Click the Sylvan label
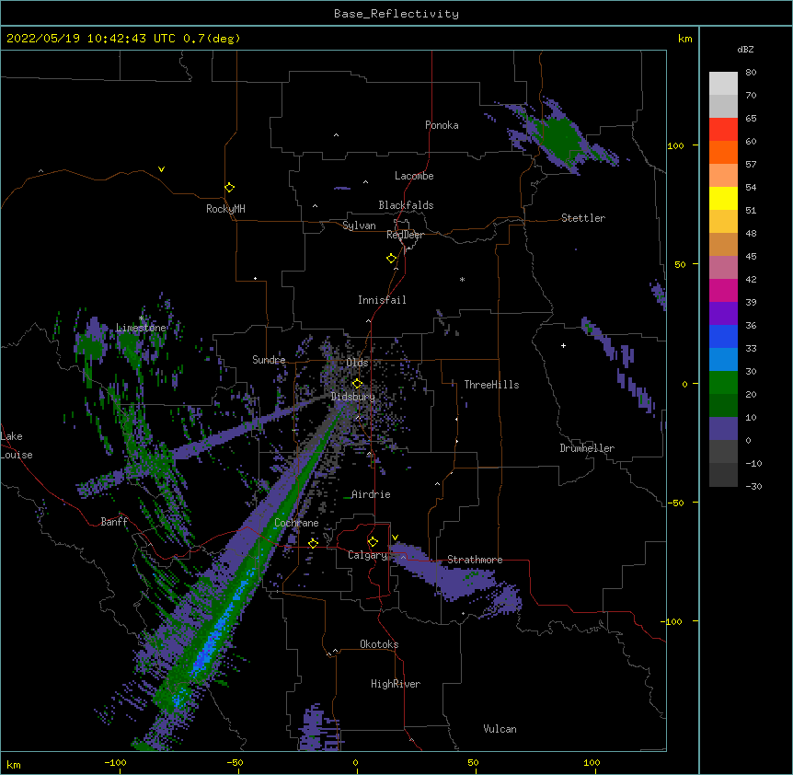The image size is (793, 775). click(359, 226)
